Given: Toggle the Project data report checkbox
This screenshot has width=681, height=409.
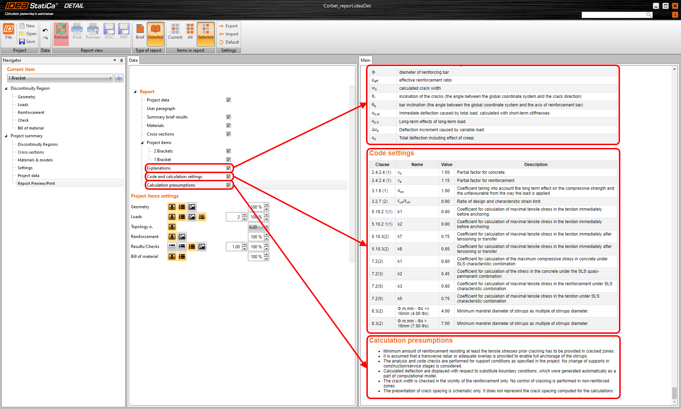Looking at the screenshot, I should coord(229,100).
